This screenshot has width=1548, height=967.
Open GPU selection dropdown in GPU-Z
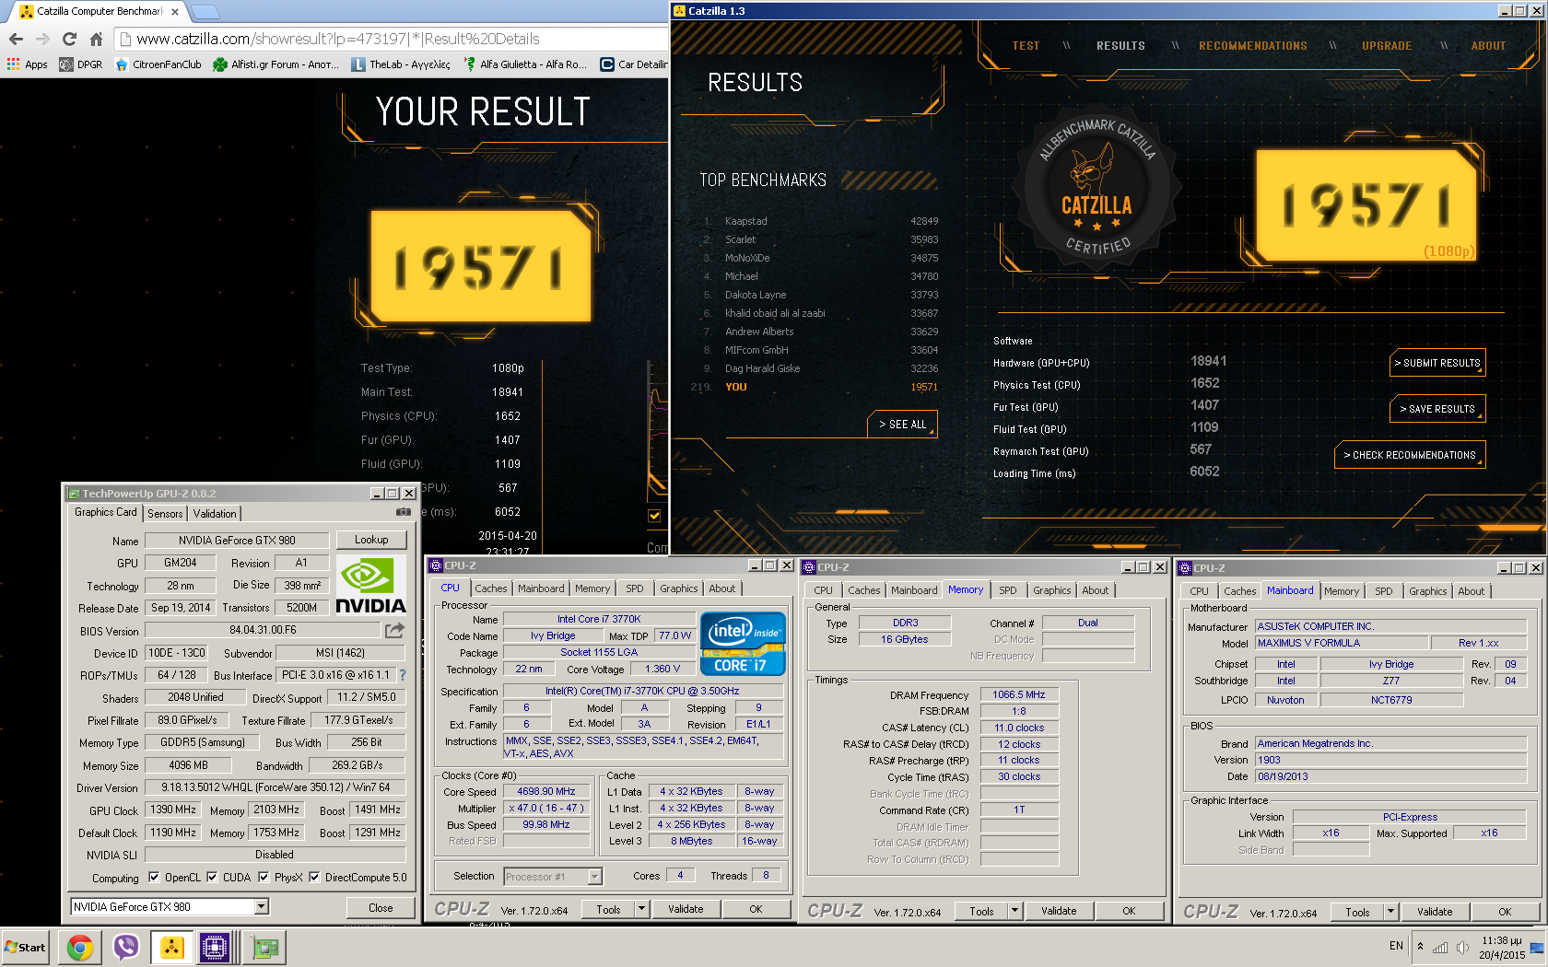click(262, 906)
